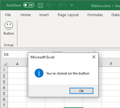Select row 2 header
120x108 pixels.
pos(4,76)
